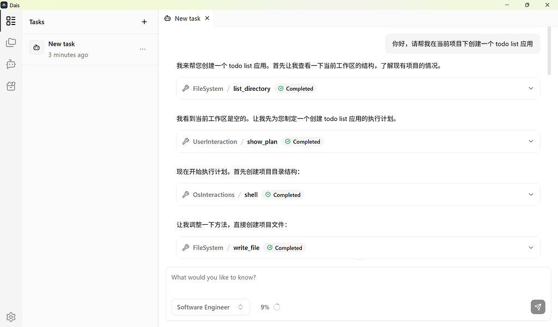Click the wrench icon beside write_file
This screenshot has width=558, height=327.
click(x=185, y=248)
